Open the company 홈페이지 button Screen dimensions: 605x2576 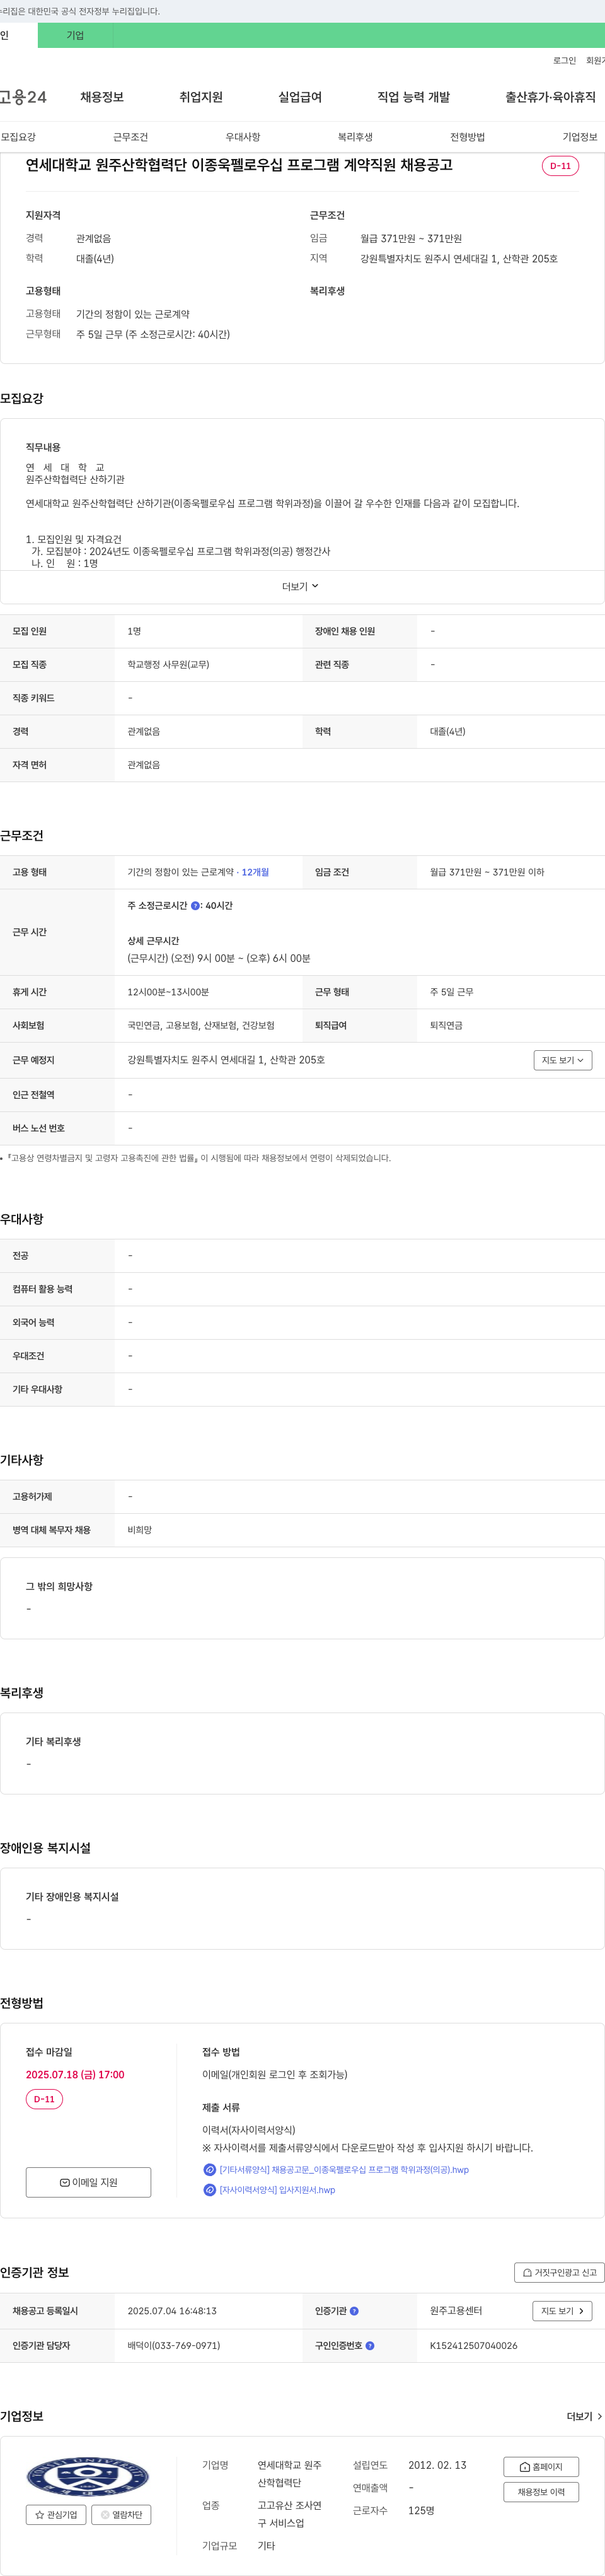click(x=541, y=2467)
